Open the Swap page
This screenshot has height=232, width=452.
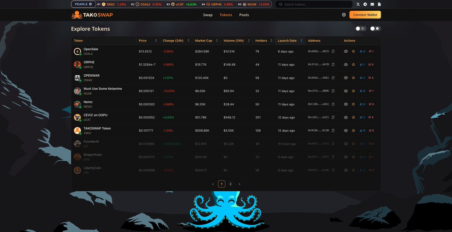click(208, 15)
